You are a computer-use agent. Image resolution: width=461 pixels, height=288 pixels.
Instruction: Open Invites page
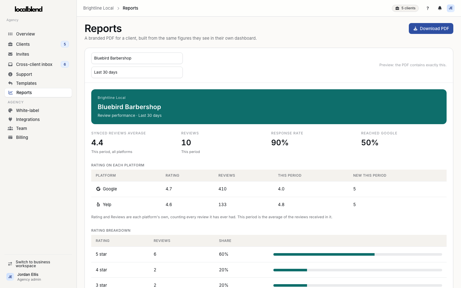click(38, 54)
